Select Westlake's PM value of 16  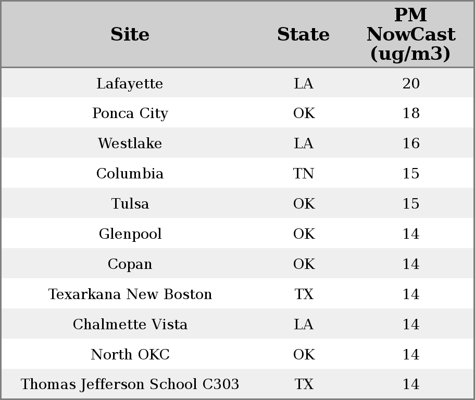[x=410, y=144]
